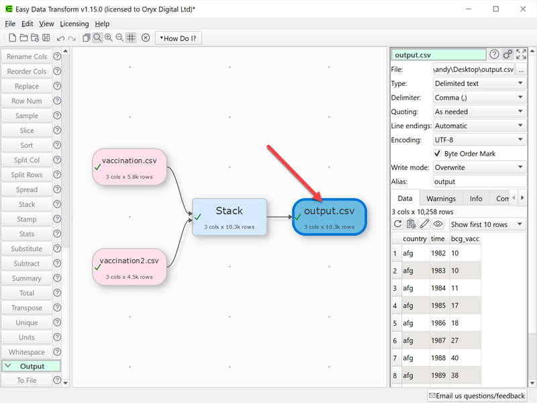Open the Show first 10 rows dropdown
This screenshot has height=403, width=537.
[487, 224]
